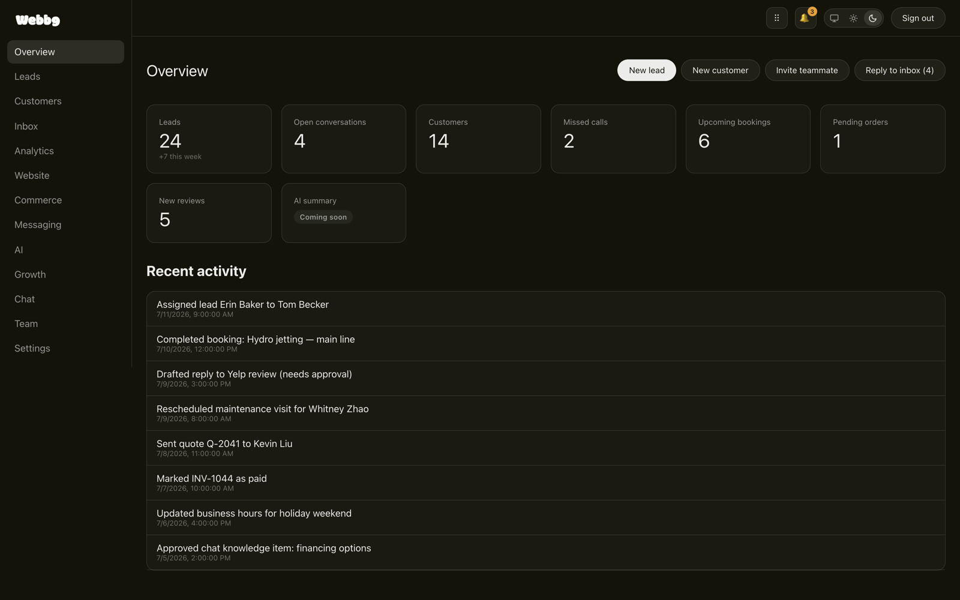960x600 pixels.
Task: Open 'Rescheduled maintenance visit for Whitney Zhao'
Action: 545,413
